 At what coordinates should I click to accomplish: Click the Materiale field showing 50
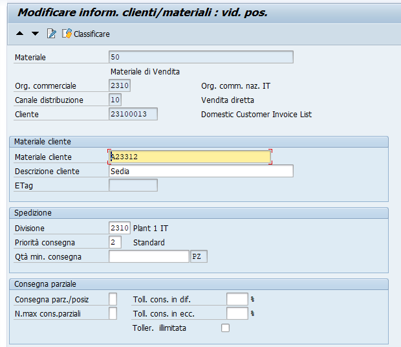pos(201,57)
